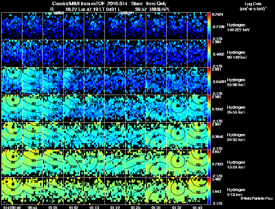
Task: Click the Hydrogen 90-149 keV panel at 00:55
Action: (x=32, y=54)
